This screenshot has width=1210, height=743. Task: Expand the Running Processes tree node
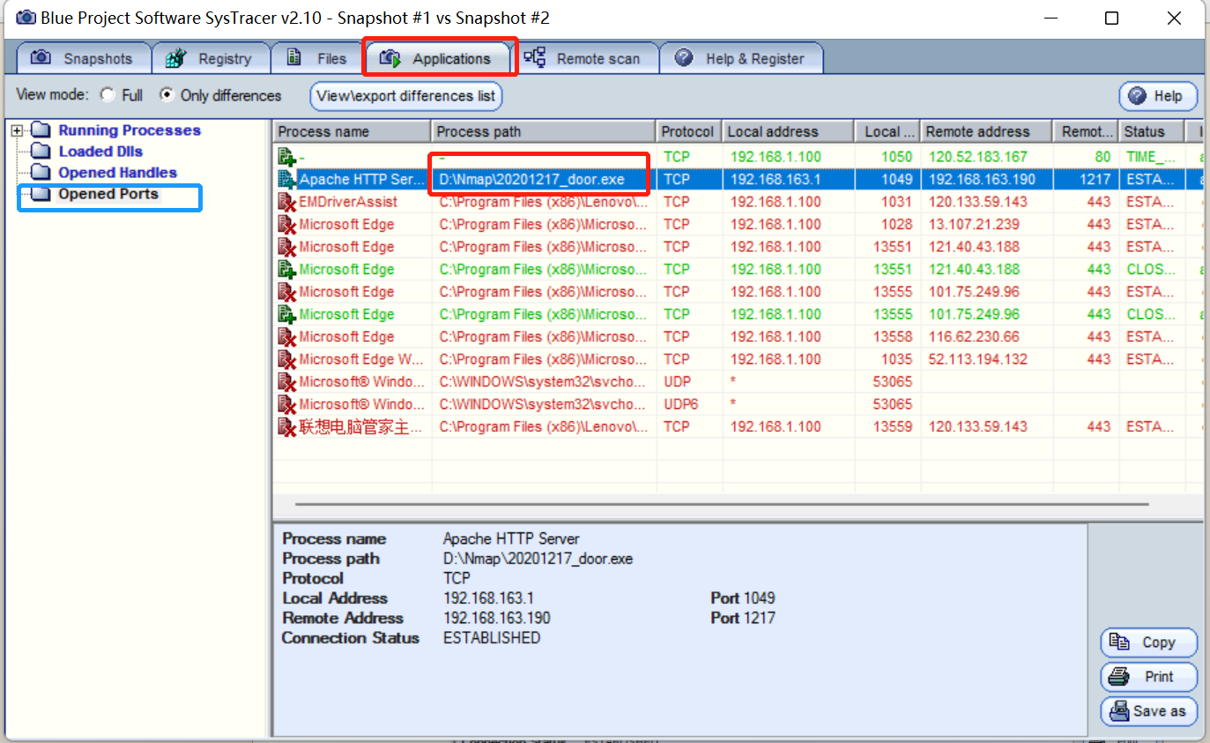point(17,130)
